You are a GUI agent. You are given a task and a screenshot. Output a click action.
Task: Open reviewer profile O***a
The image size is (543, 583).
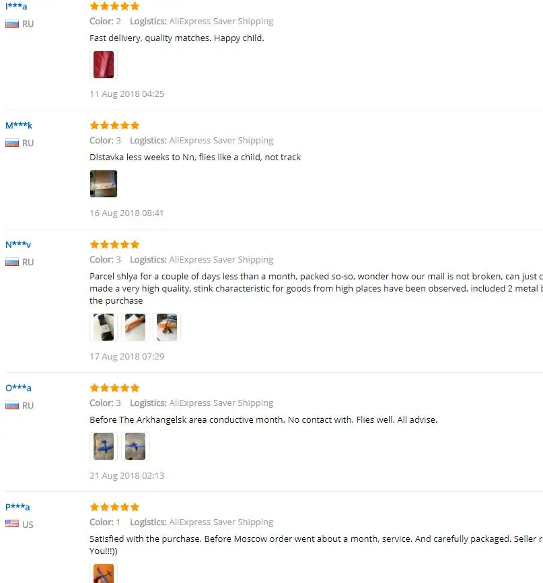click(x=18, y=388)
